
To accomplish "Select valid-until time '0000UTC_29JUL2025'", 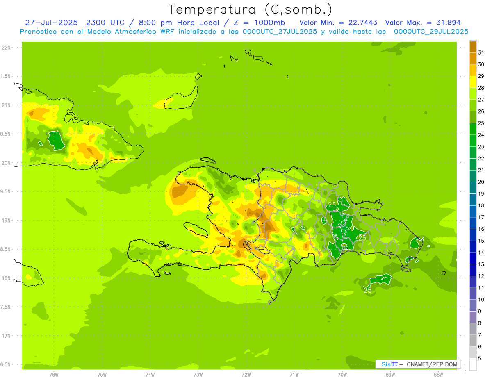I will point(431,32).
